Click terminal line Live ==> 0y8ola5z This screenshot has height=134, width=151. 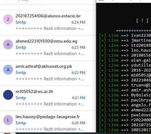click(125, 95)
